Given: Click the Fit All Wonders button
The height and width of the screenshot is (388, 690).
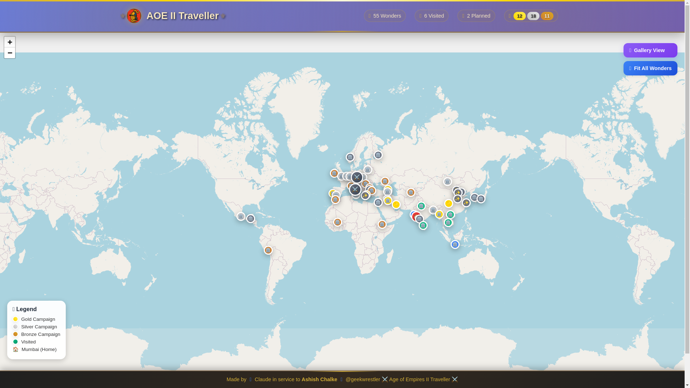Looking at the screenshot, I should click(650, 68).
